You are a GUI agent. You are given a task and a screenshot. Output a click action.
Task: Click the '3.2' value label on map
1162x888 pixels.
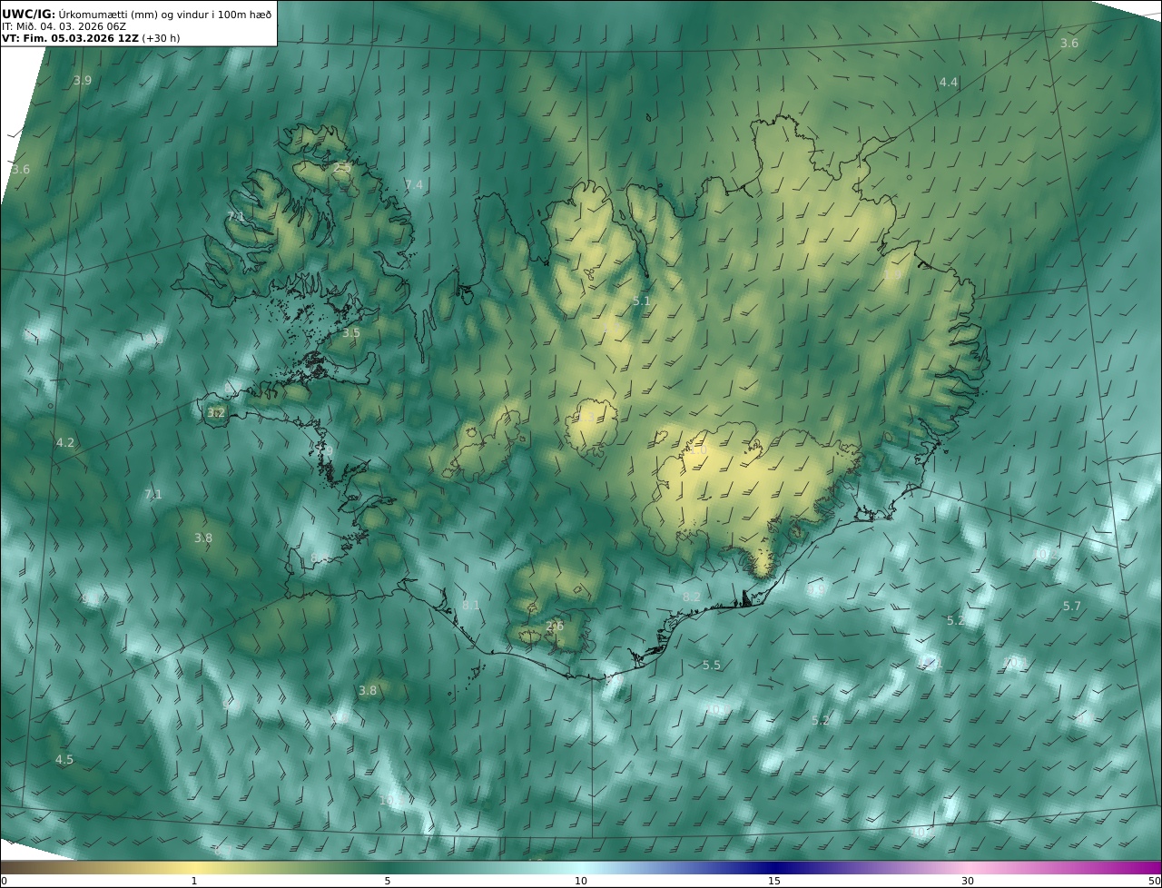(216, 412)
